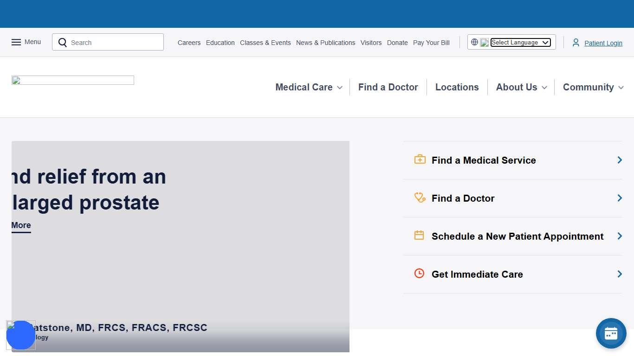Select the globe language icon

[474, 42]
